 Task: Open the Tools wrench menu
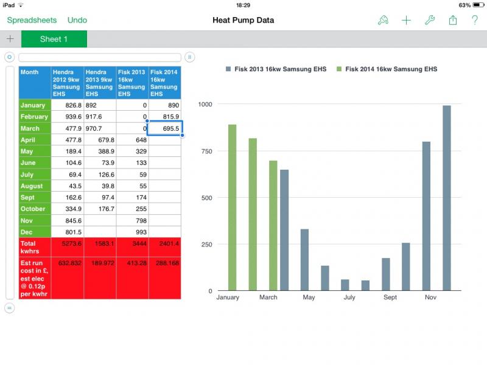click(x=429, y=20)
